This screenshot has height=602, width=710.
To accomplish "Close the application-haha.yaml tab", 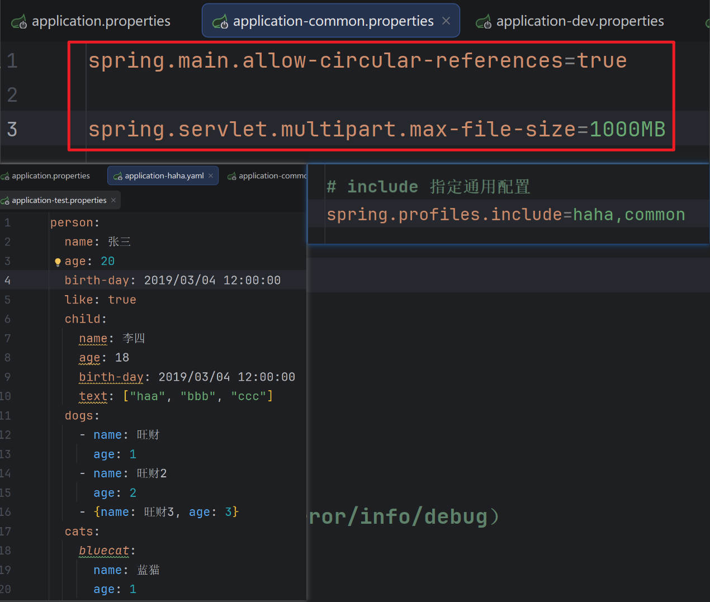I will coord(210,176).
